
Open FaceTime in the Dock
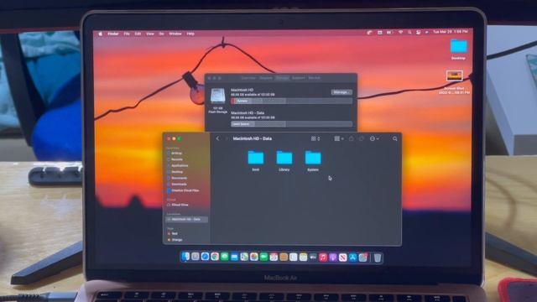tap(263, 257)
